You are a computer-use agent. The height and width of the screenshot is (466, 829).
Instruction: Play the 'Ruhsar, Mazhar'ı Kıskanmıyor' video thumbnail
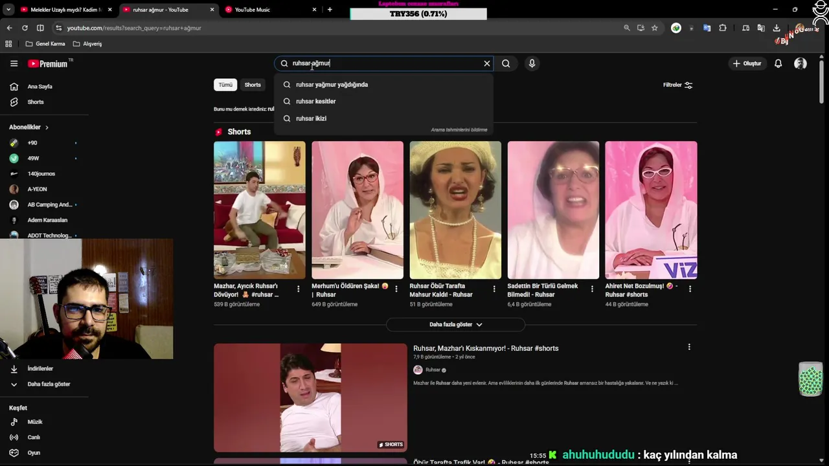310,397
